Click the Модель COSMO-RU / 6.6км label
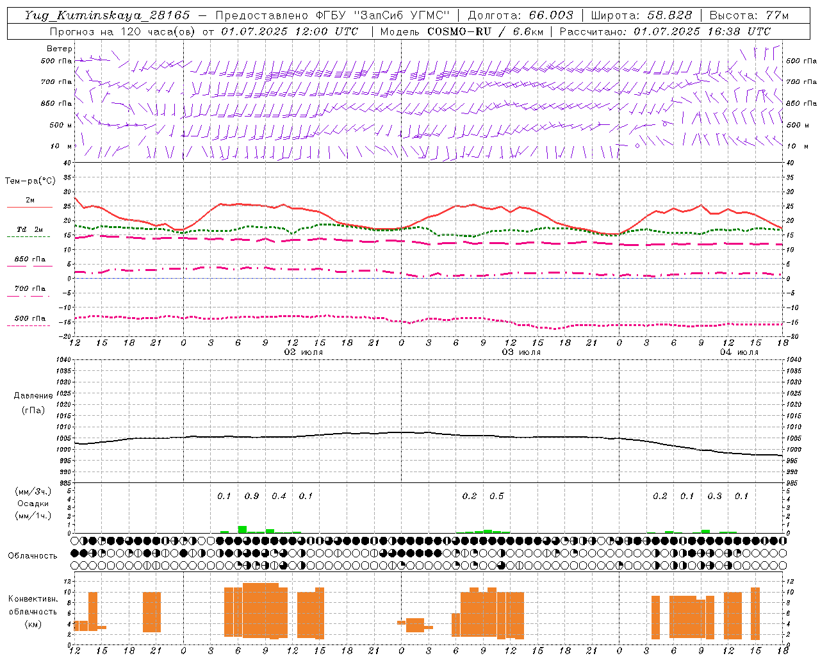This screenshot has height=656, width=820. click(x=462, y=31)
